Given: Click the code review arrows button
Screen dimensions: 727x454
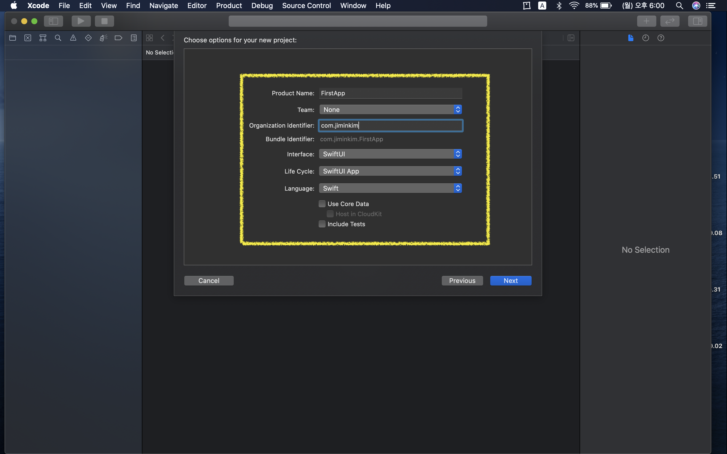Looking at the screenshot, I should pos(670,21).
